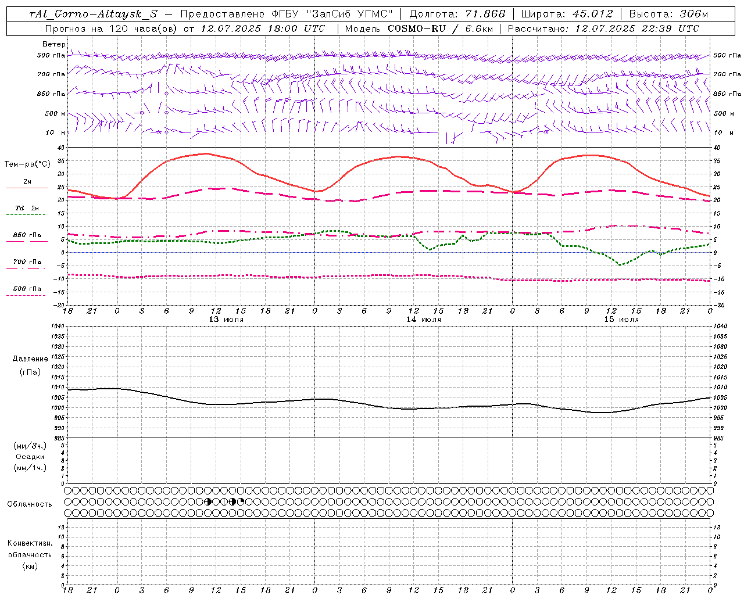744x595 pixels.
Task: Click the 850 гПа temperature legend label
Action: 27,235
